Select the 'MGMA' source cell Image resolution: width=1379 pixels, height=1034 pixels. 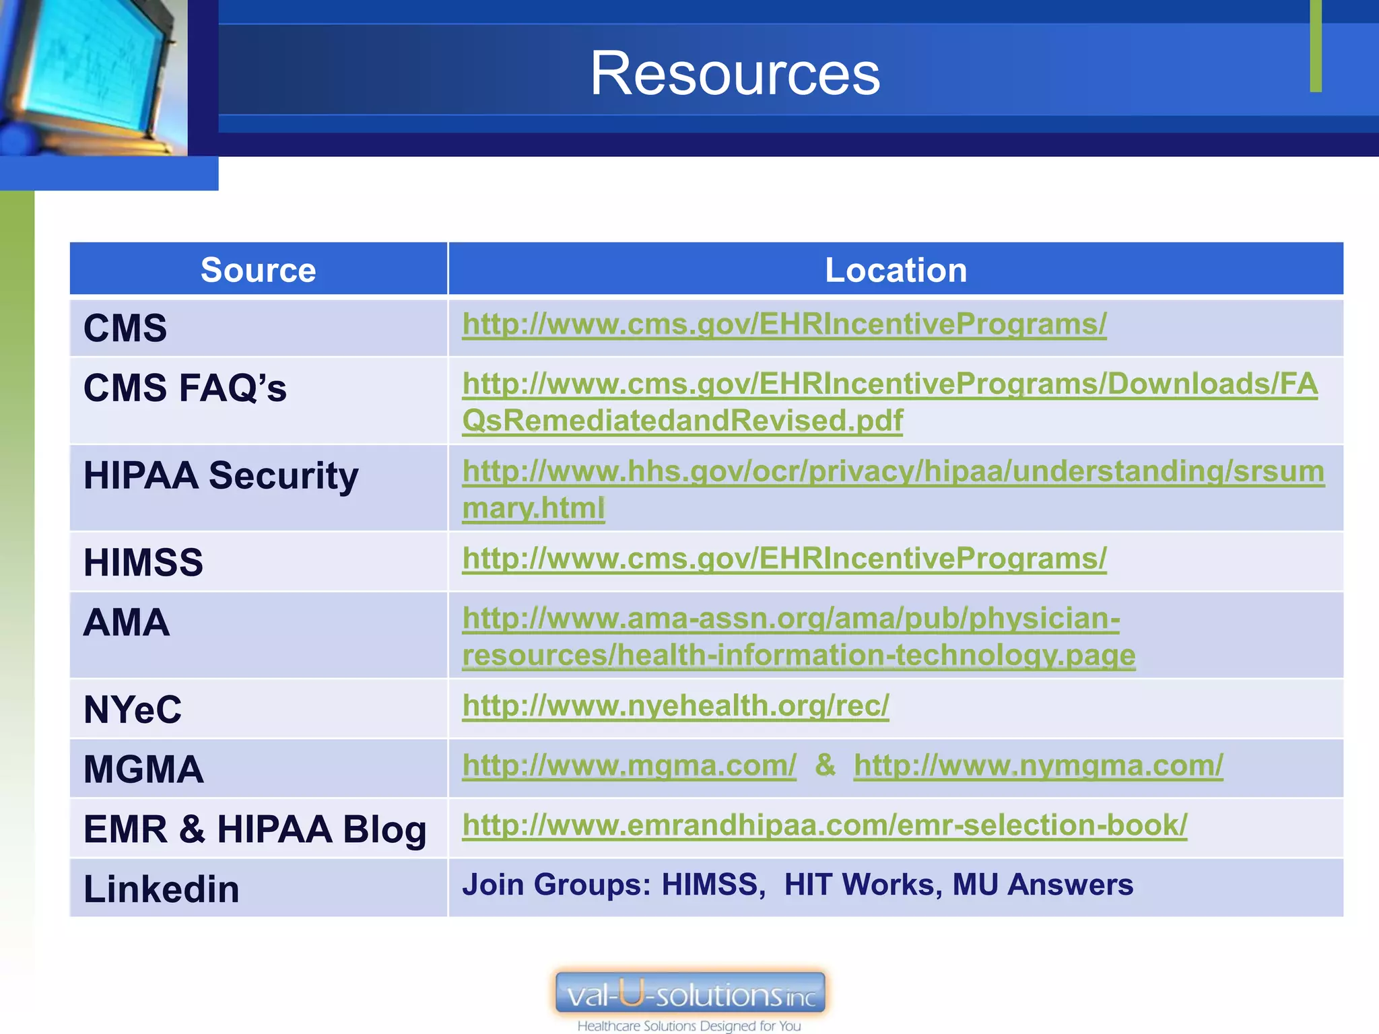click(x=259, y=769)
